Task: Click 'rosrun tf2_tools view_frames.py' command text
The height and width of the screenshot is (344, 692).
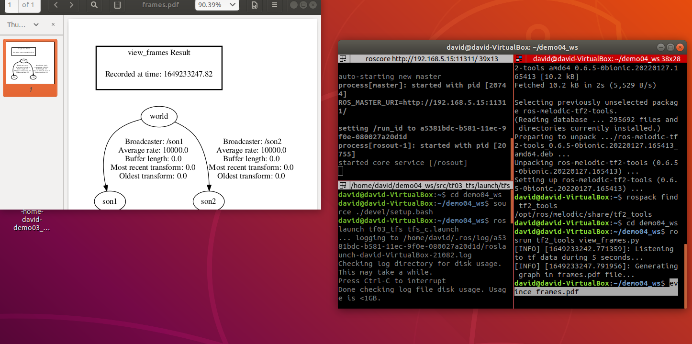Action: pos(596,236)
